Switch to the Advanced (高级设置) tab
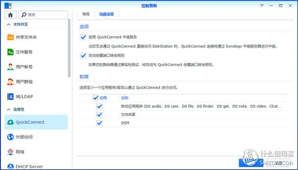Image resolution: width=298 pixels, height=170 pixels. pos(107,14)
